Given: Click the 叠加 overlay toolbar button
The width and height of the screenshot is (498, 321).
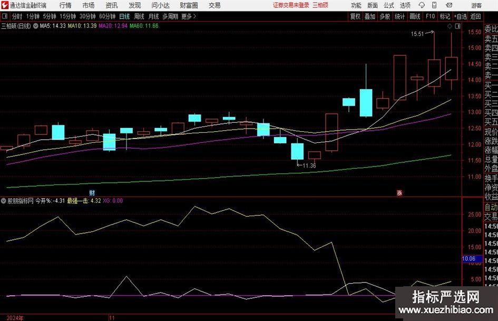Looking at the screenshot, I should tap(370, 16).
